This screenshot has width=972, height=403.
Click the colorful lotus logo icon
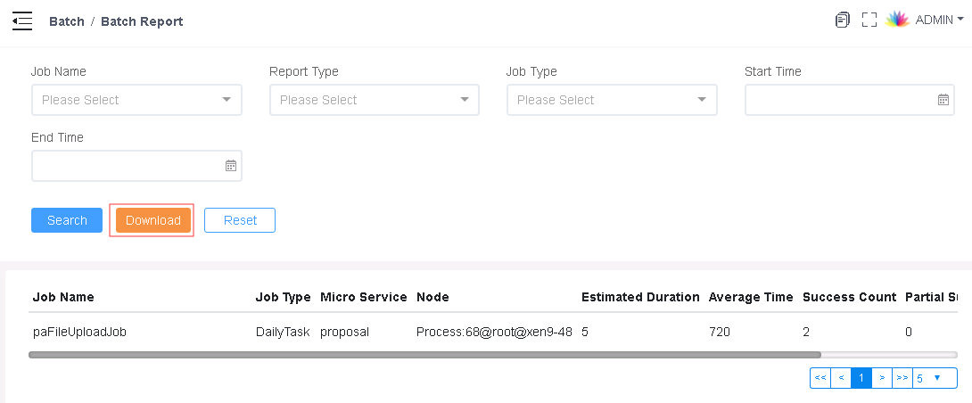click(897, 20)
